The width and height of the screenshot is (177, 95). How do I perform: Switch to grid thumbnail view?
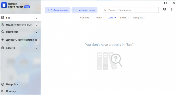pyautogui.click(x=164, y=10)
